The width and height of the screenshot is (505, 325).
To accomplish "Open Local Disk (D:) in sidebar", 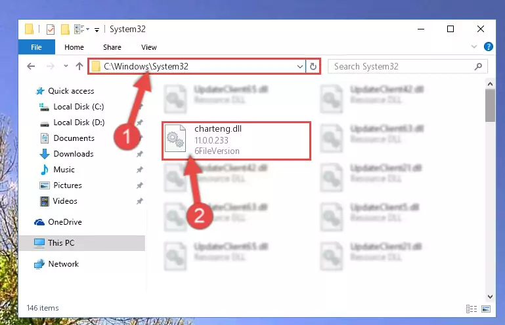I will 72,123.
